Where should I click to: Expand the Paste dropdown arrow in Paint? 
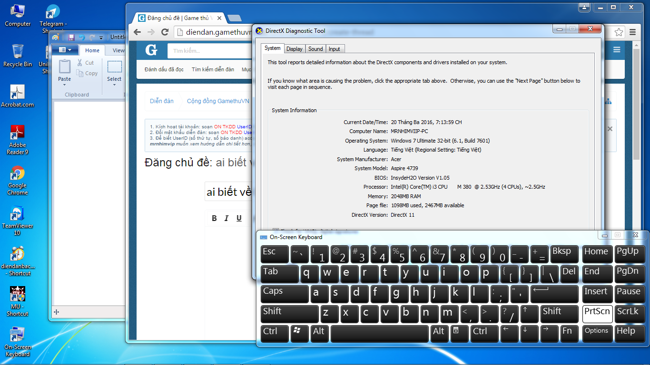(65, 85)
